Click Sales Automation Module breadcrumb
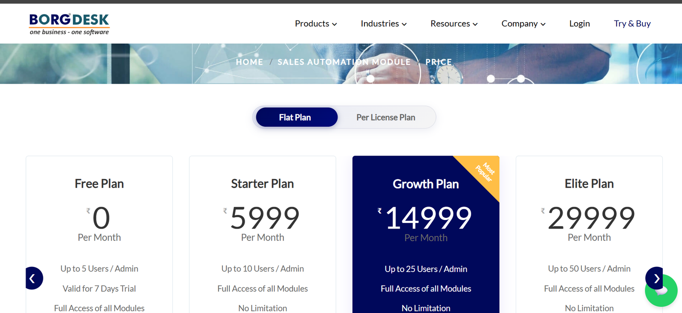 [x=344, y=62]
